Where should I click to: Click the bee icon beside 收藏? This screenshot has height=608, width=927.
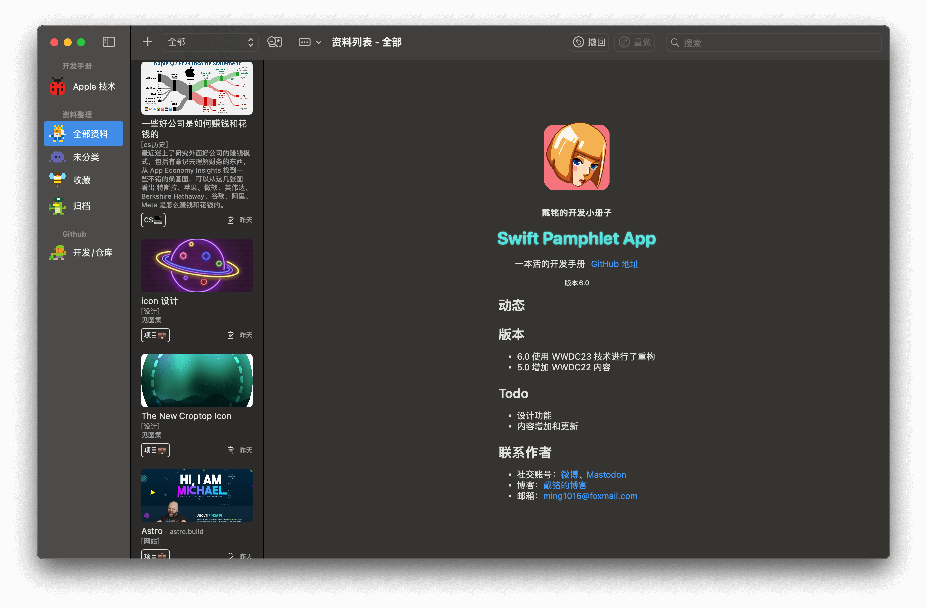pos(58,180)
